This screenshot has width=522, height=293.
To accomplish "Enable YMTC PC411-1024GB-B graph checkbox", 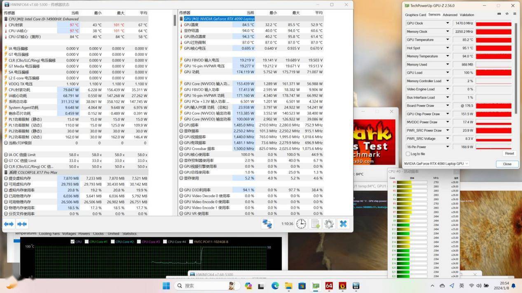I will pos(191,242).
